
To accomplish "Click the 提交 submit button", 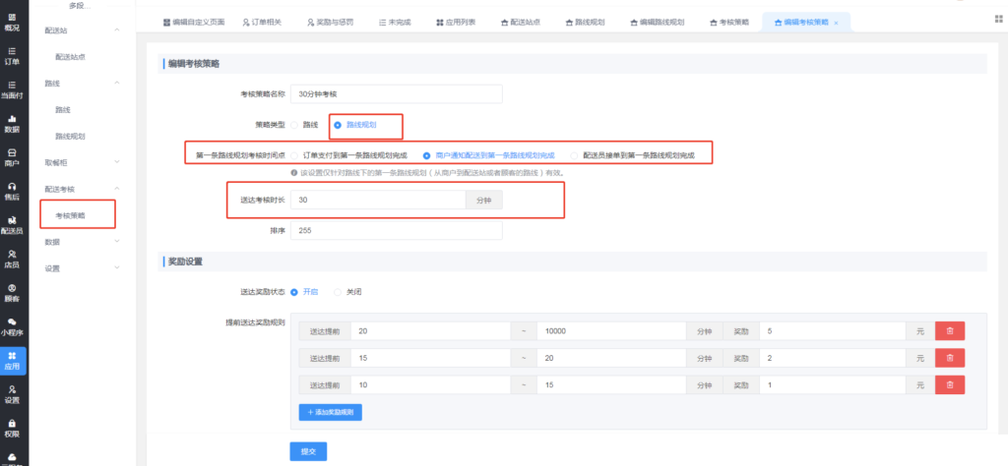I will tap(308, 451).
